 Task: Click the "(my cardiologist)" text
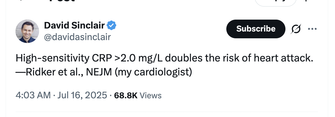153,72
